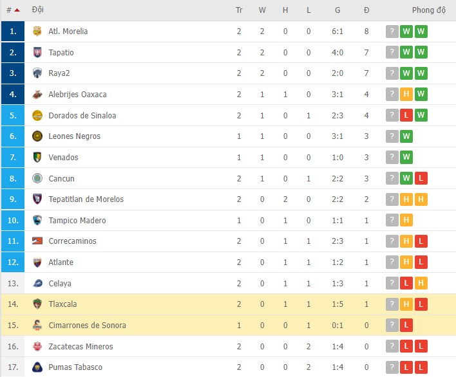Click the last green W badge for Tapatio
The image size is (456, 377).
(x=421, y=52)
